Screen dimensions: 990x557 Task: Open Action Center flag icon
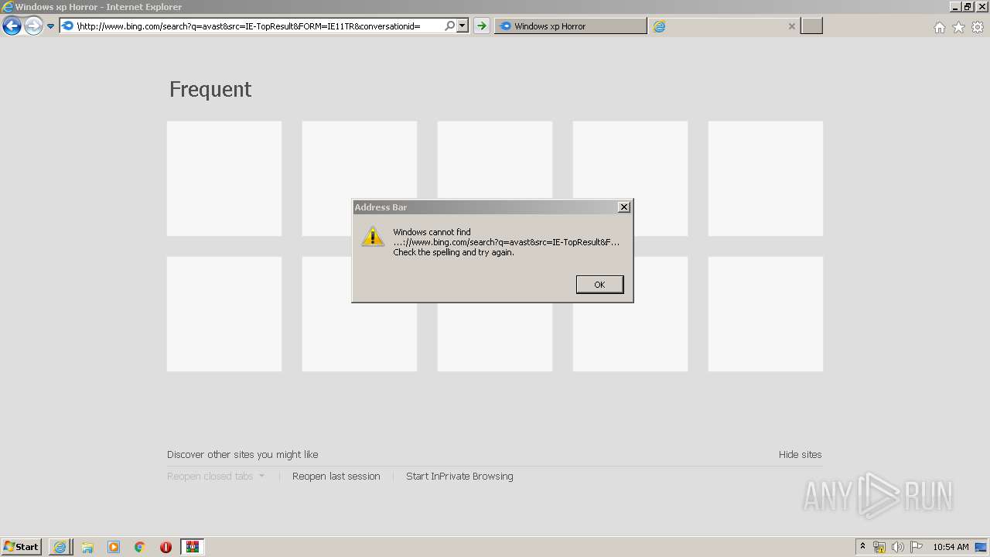[x=917, y=547]
